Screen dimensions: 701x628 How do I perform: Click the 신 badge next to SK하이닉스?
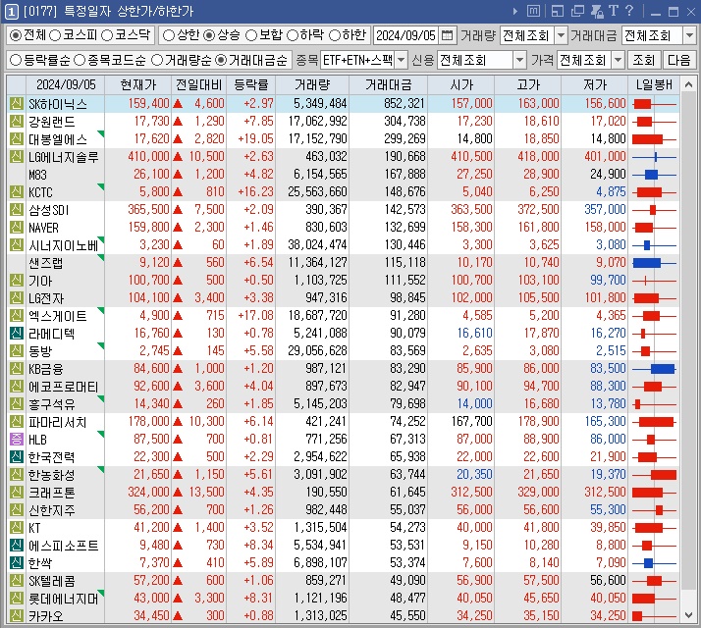pyautogui.click(x=17, y=104)
